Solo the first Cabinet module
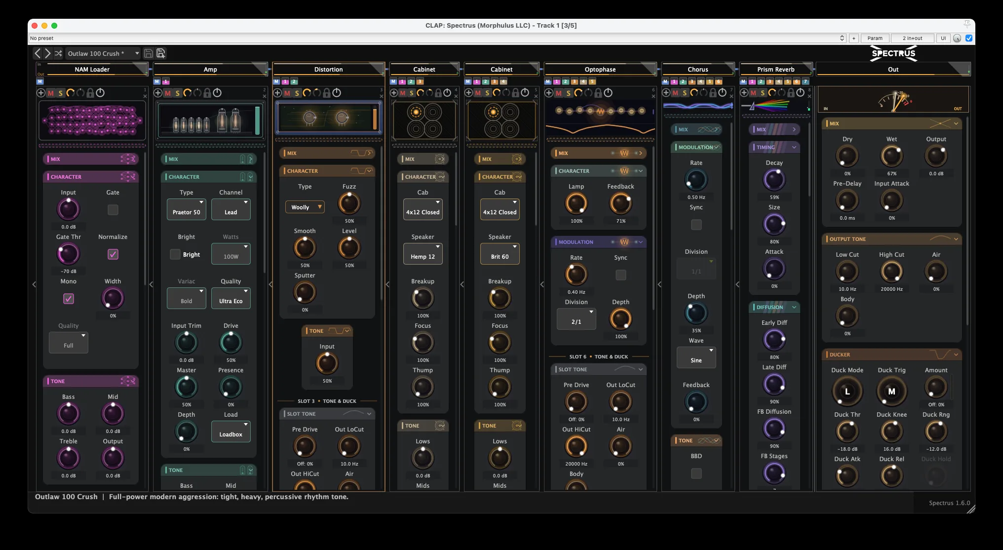The width and height of the screenshot is (1003, 550). coord(412,93)
